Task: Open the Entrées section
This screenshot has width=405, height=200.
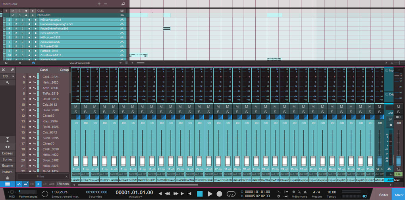Action: [8, 153]
